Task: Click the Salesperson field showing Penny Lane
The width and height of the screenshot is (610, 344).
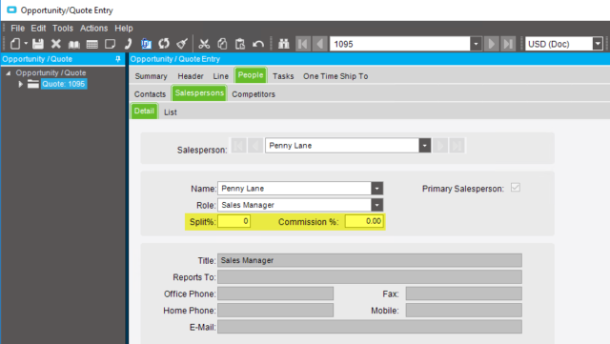Action: (x=342, y=146)
